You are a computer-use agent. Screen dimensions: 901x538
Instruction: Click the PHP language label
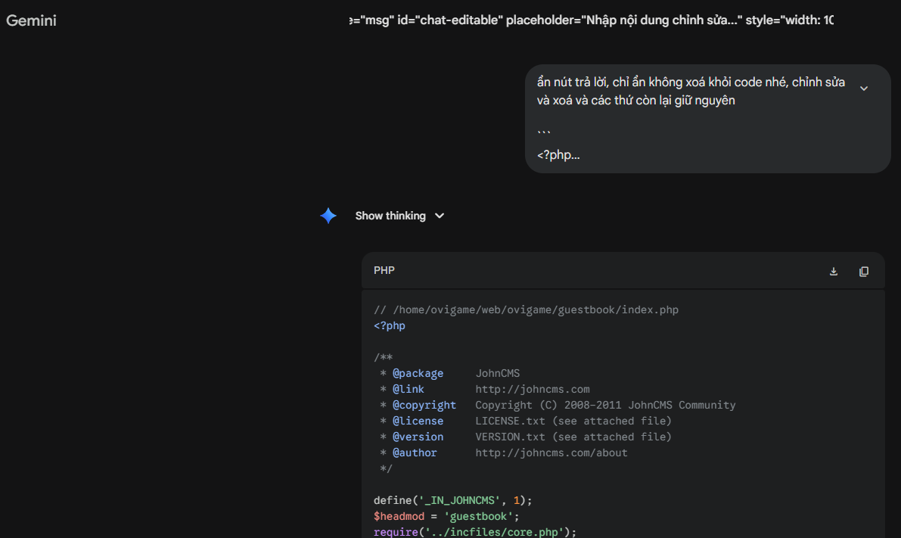click(384, 271)
